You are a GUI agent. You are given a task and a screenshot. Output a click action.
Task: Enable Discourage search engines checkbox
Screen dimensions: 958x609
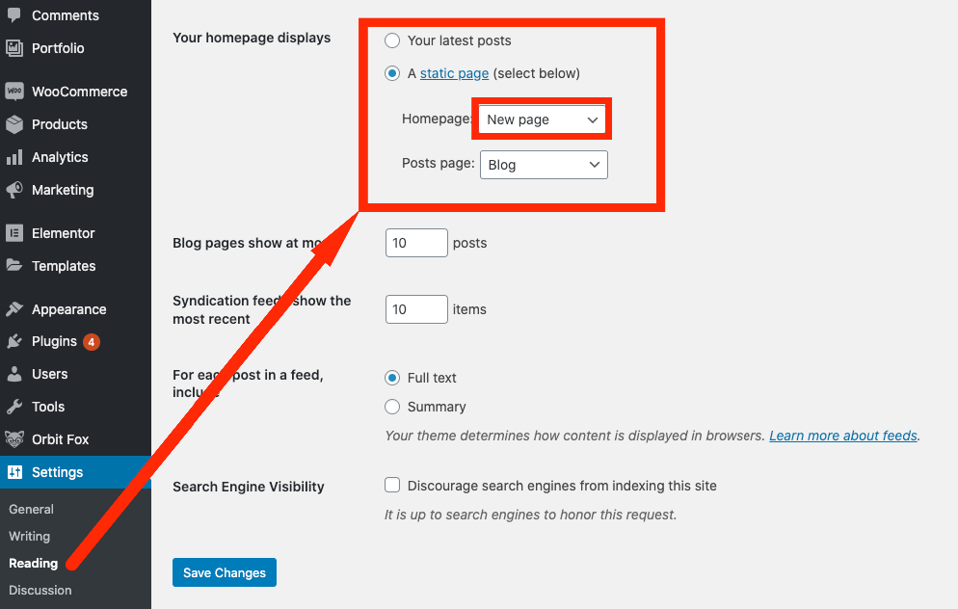392,486
